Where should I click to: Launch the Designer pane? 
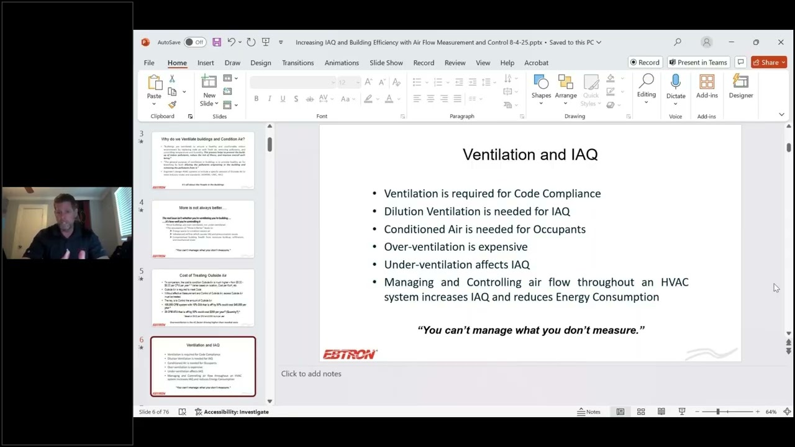(741, 87)
